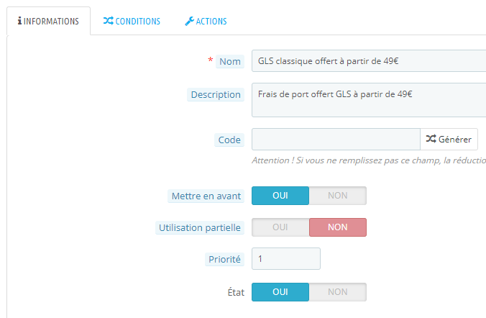
Task: Focus the Description text area
Action: coord(368,100)
